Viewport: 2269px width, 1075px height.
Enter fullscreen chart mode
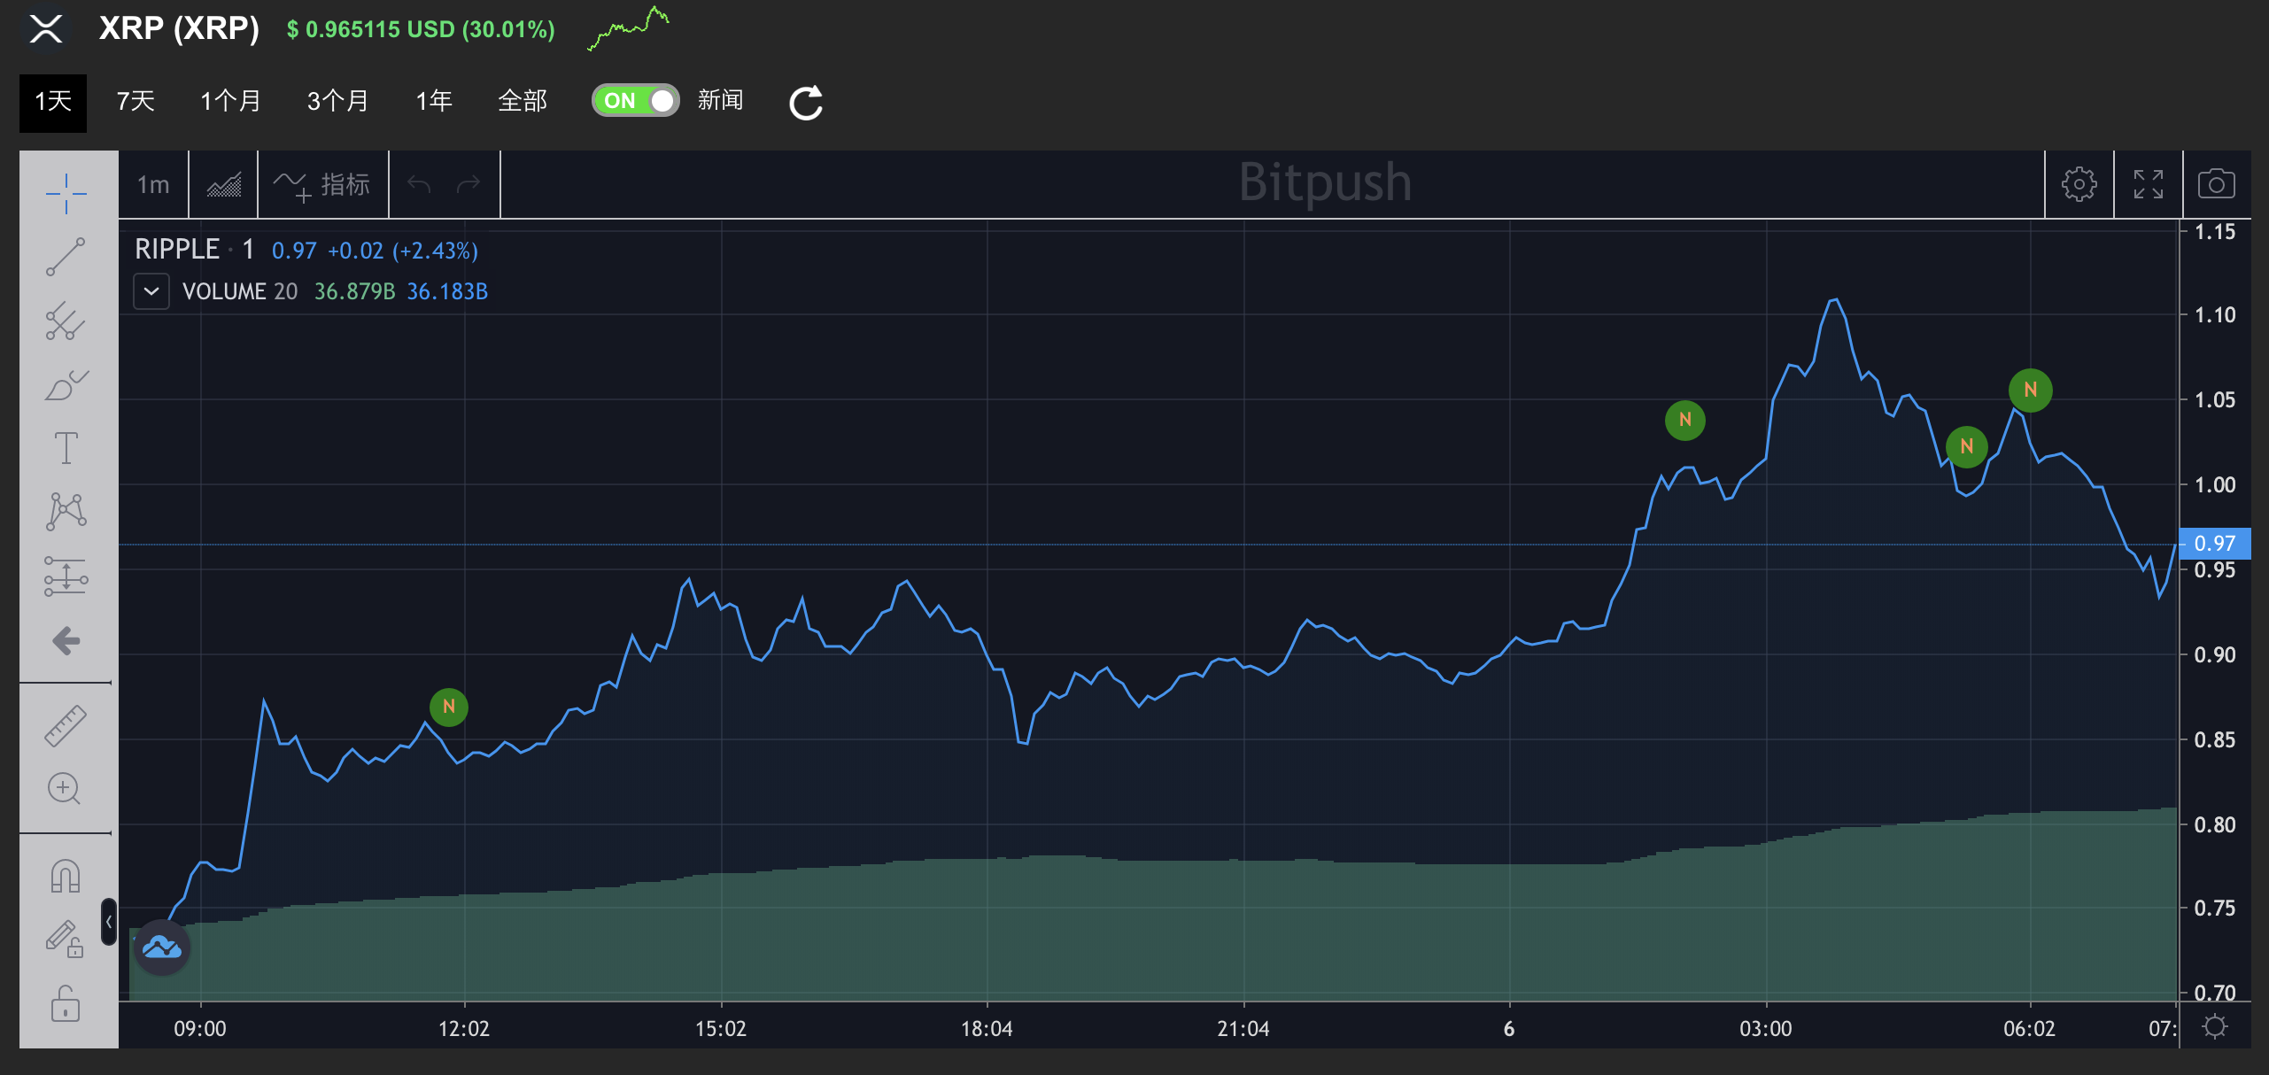[x=2148, y=184]
